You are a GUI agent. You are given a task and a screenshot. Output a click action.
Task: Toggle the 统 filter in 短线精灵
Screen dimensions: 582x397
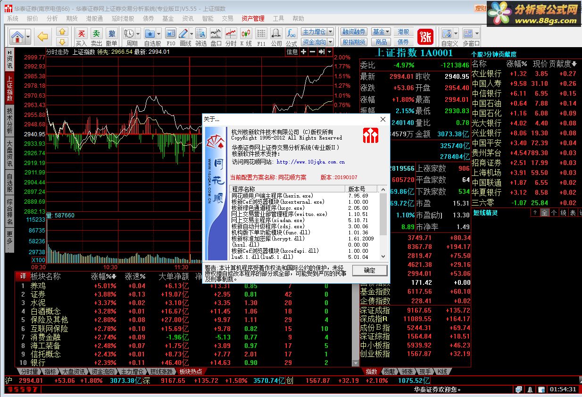coord(564,213)
